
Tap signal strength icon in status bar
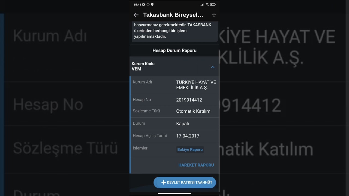click(x=202, y=4)
